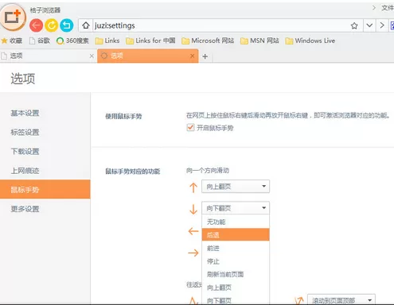Click the 向一个方向滑动 heading
The image size is (394, 305).
208,171
